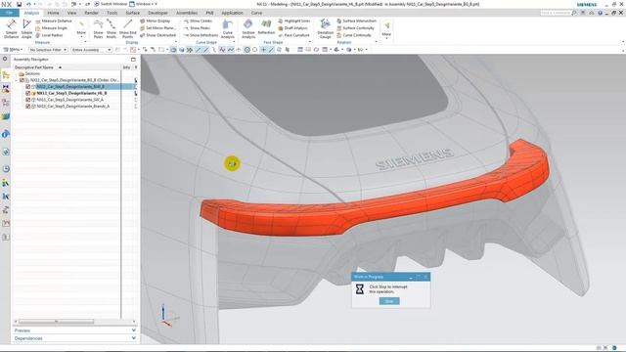Screen dimensions: 626x352
Task: Toggle checkbox for DesignVariante_HL_B component
Action: click(x=28, y=93)
